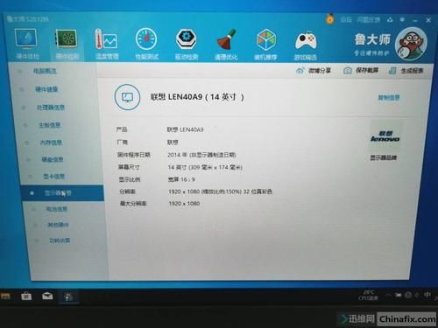438x328 pixels.
Task: Click the 联想 LEN40A9 (14 英寸) heading
Action: tap(197, 97)
